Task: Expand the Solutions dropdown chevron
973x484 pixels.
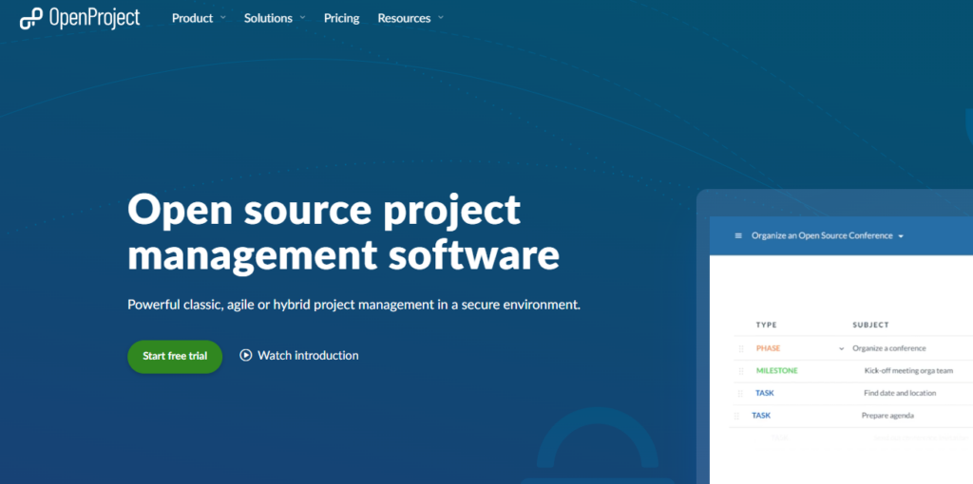Action: point(302,17)
